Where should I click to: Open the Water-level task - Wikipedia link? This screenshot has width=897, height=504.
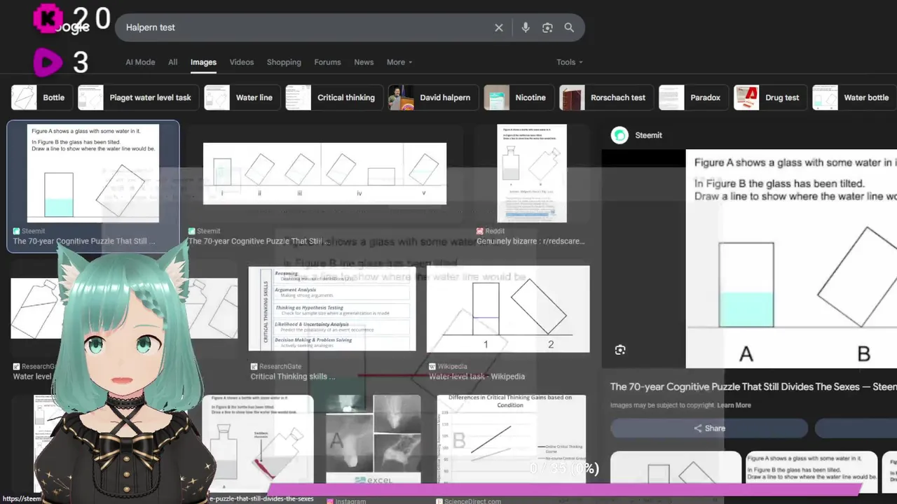point(477,376)
